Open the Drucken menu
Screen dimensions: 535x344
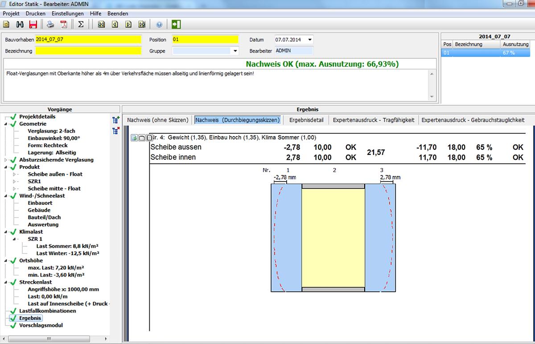[x=36, y=13]
